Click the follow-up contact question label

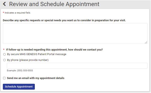[54, 50]
